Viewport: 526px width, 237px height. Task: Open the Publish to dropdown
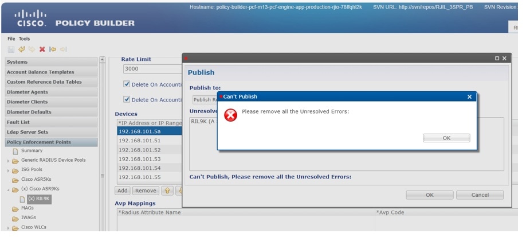tap(205, 99)
